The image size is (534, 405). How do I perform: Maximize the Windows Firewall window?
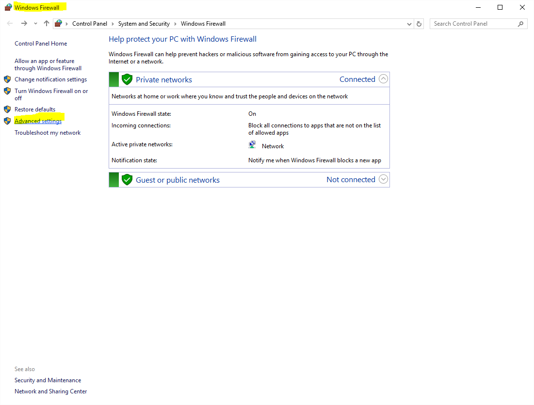click(500, 7)
